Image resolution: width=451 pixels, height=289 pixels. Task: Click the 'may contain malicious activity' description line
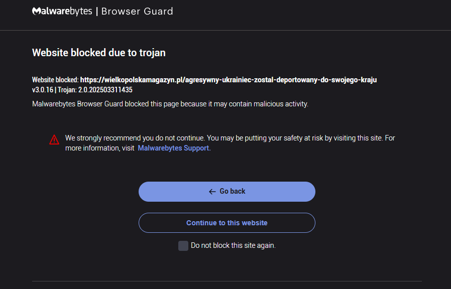click(x=170, y=104)
